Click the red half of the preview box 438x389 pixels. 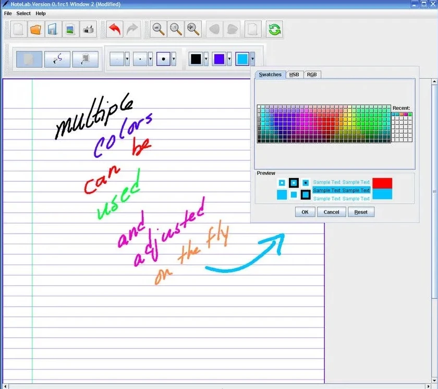coord(382,183)
